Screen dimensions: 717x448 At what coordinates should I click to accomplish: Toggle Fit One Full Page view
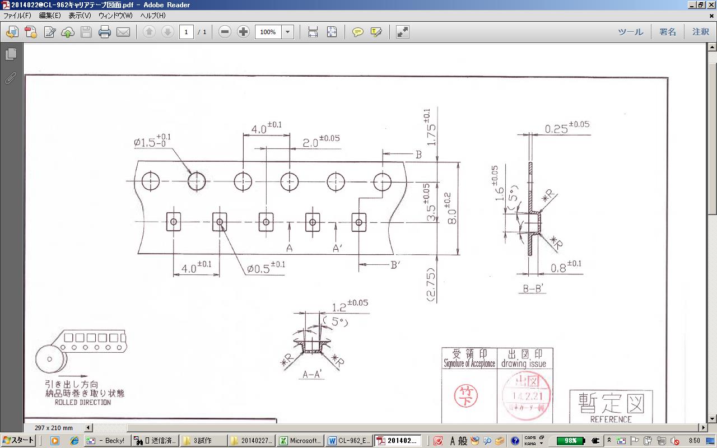[332, 32]
